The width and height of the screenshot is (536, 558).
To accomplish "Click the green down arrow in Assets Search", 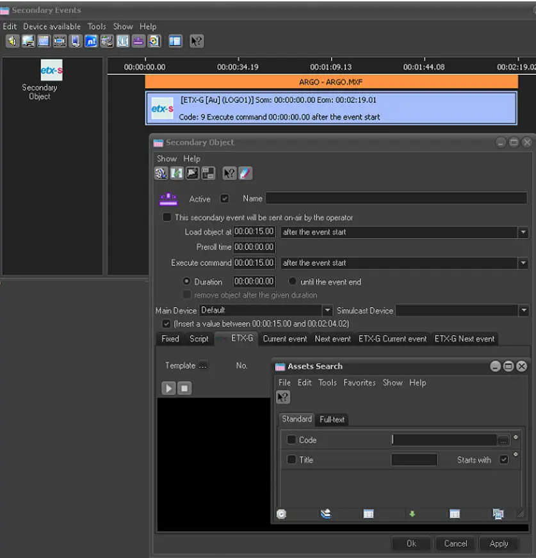I will pos(412,513).
